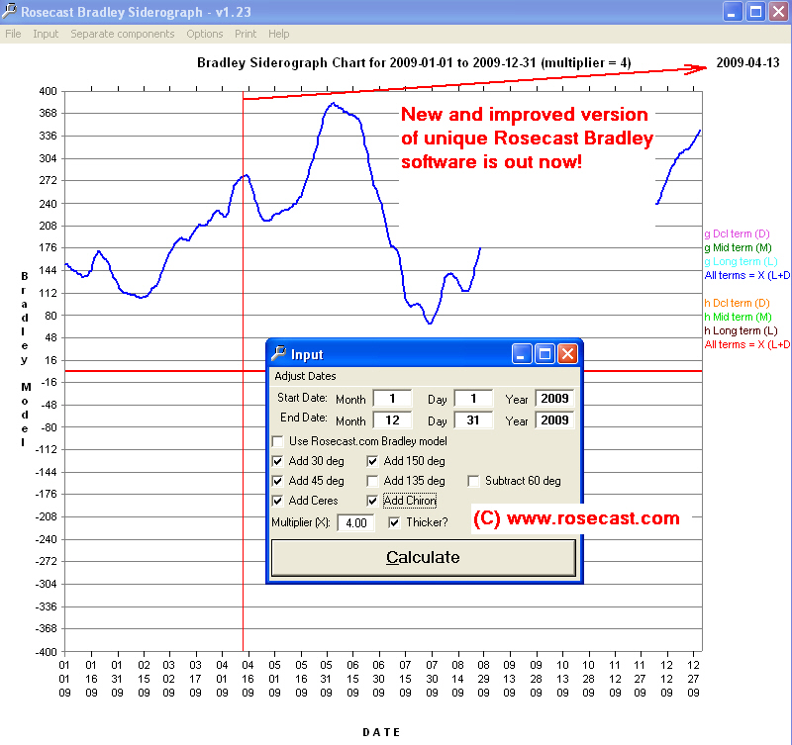Click the cyan 'g Long term (L)' legend entry

pyautogui.click(x=741, y=261)
